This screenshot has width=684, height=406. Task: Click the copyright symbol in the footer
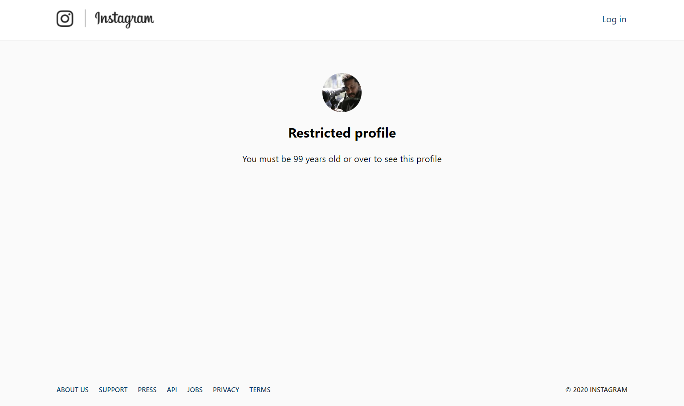[568, 390]
